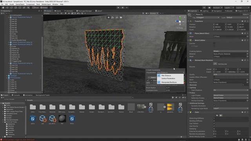Viewport: 251px width, 141px height.
Task: Collapse the Transform component
Action: pos(188,21)
